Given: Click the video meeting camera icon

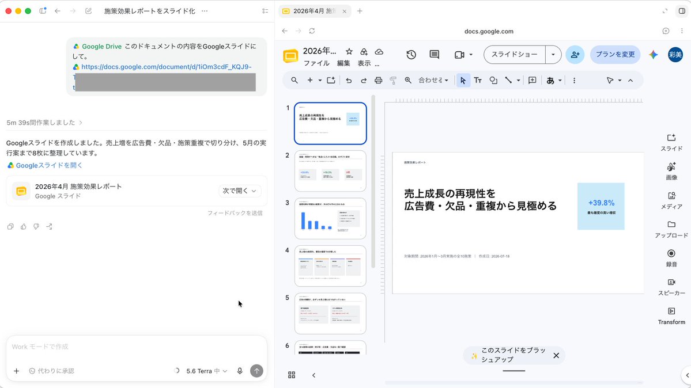Looking at the screenshot, I should click(x=460, y=55).
